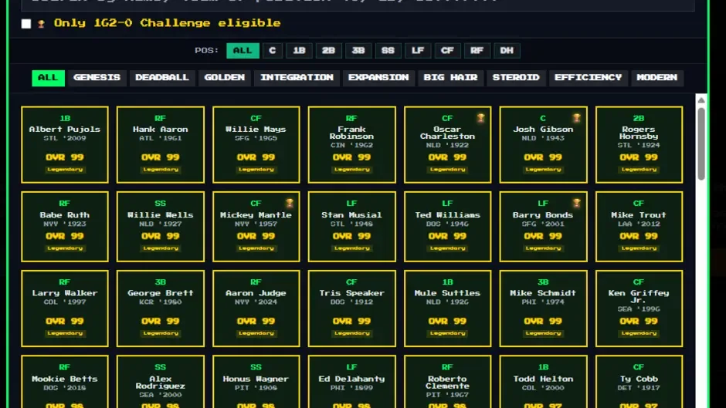
Task: Filter by CF position
Action: coord(447,50)
